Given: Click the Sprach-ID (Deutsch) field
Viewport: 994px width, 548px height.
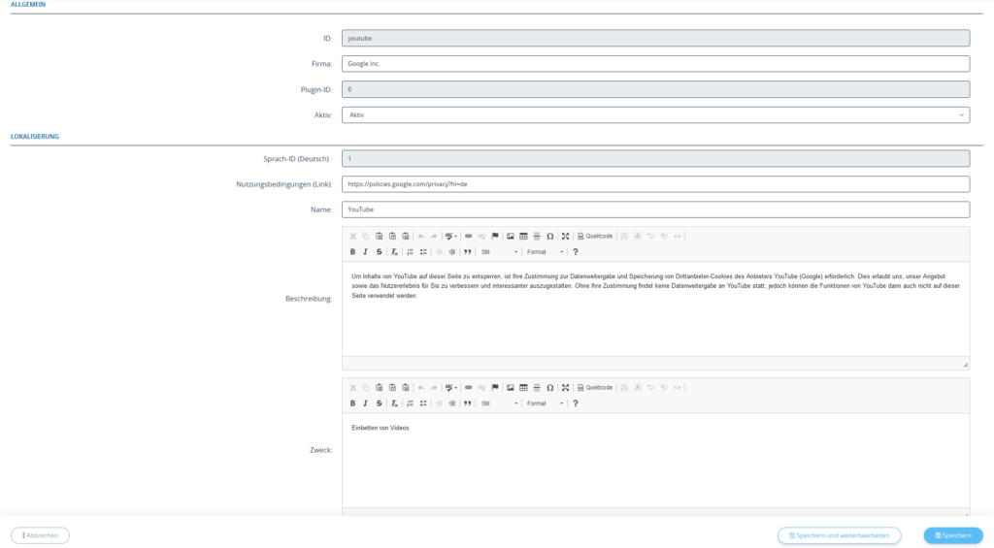Looking at the screenshot, I should (x=655, y=158).
